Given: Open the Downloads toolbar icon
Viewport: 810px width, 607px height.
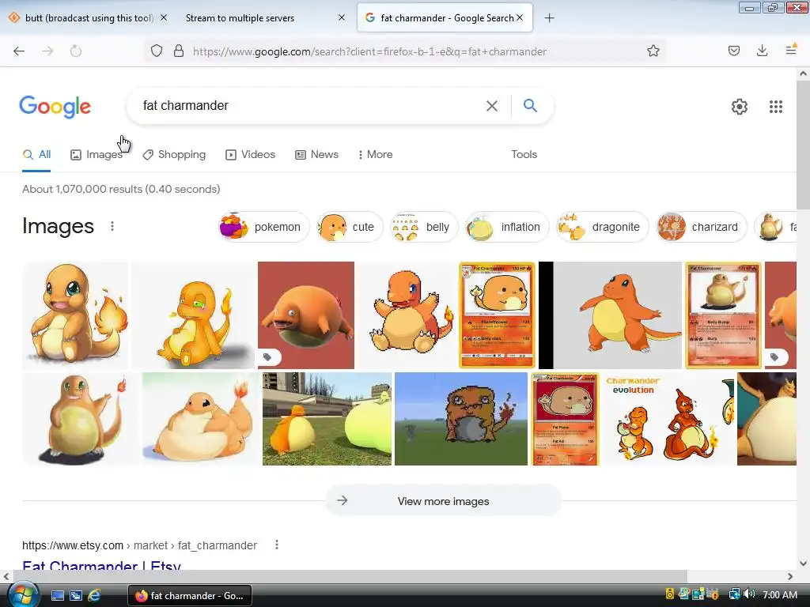Looking at the screenshot, I should [x=762, y=51].
